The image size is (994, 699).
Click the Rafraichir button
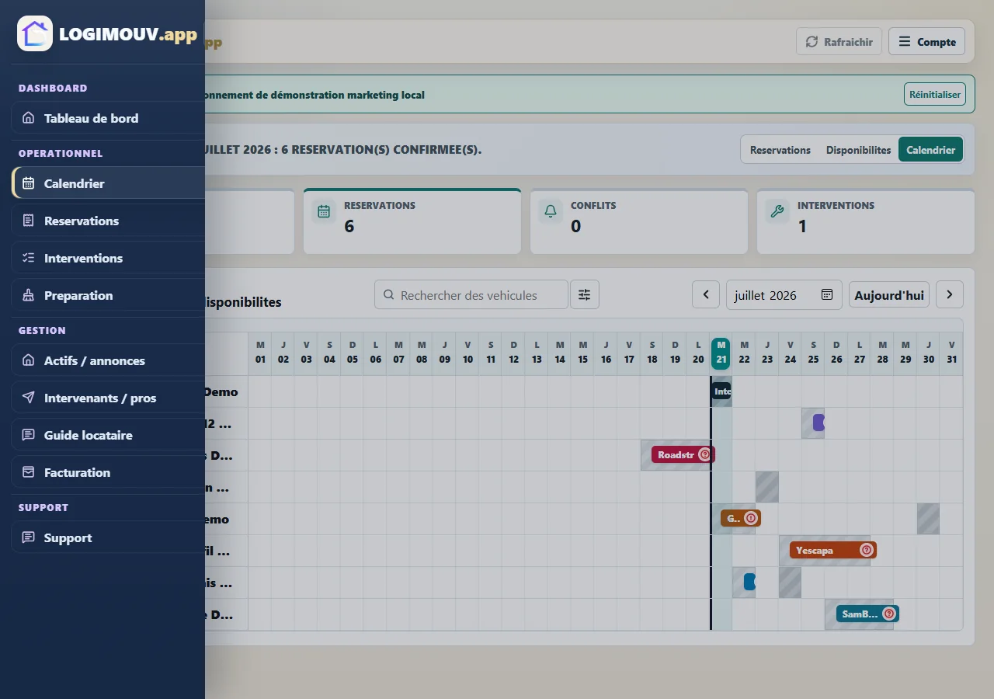839,42
